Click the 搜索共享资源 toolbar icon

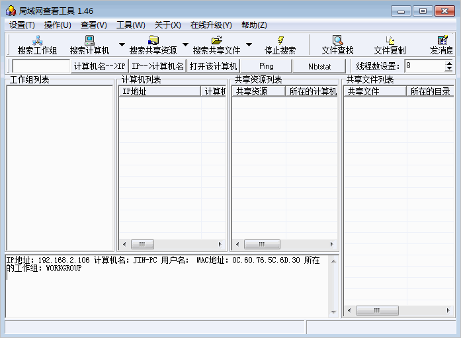coord(153,44)
